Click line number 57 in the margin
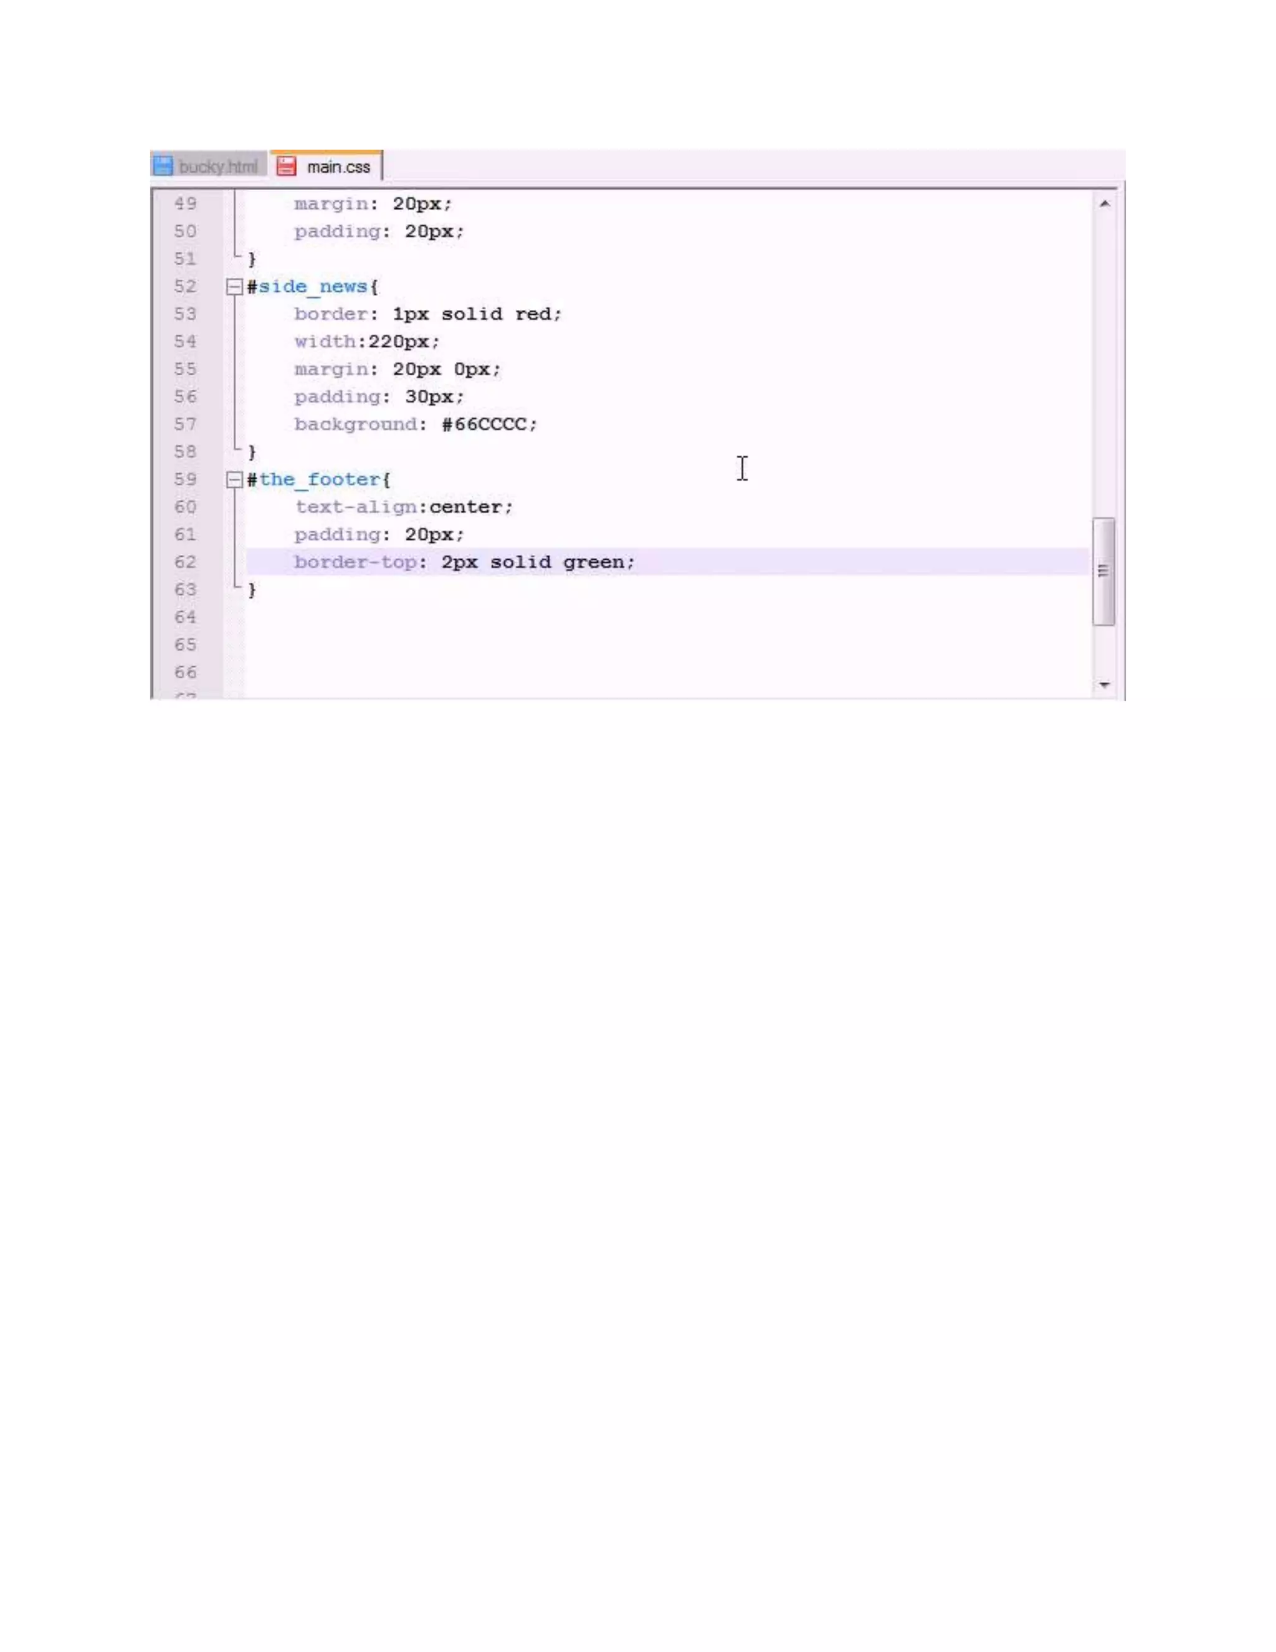 (x=185, y=425)
